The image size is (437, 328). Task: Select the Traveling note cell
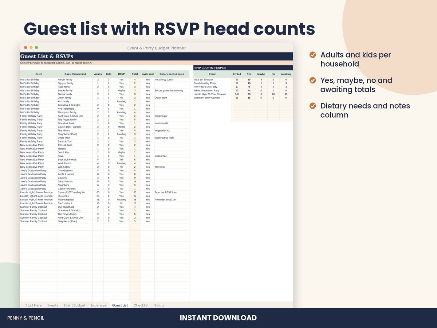172,167
